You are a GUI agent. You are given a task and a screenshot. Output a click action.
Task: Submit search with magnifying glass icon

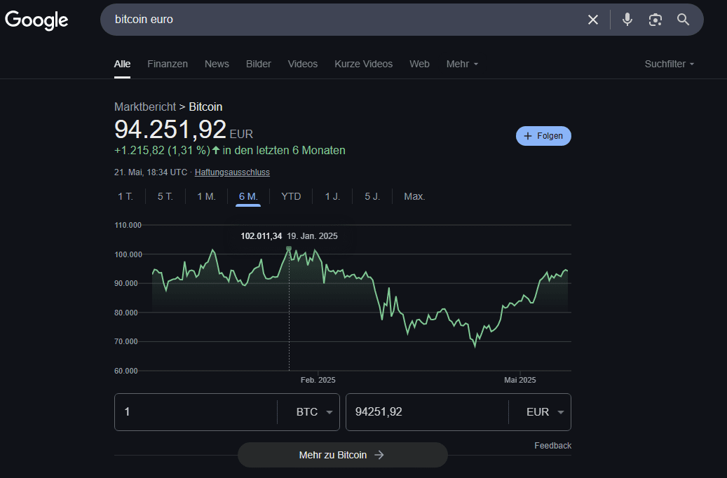[x=683, y=20]
